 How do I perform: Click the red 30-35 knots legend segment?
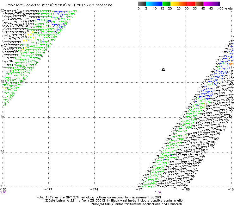(191, 4)
